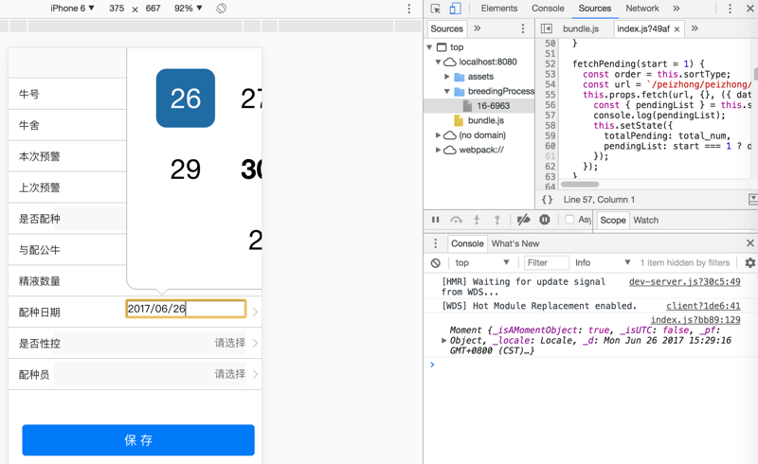The image size is (758, 464).
Task: Expand the (no domain) node
Action: 438,134
